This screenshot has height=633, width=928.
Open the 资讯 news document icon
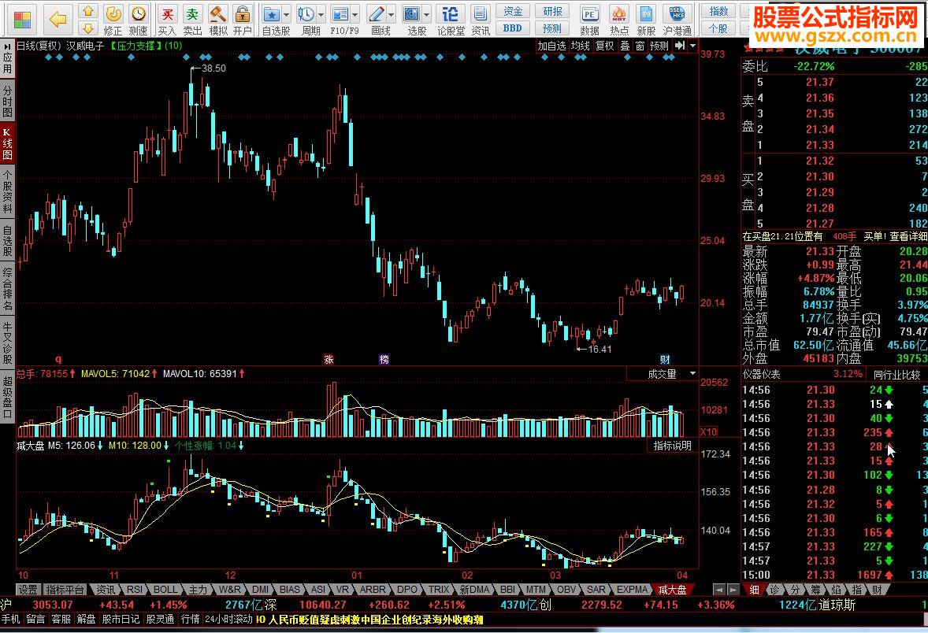(x=481, y=14)
